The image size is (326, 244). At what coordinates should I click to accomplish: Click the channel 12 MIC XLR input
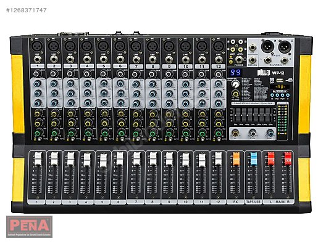(218, 46)
